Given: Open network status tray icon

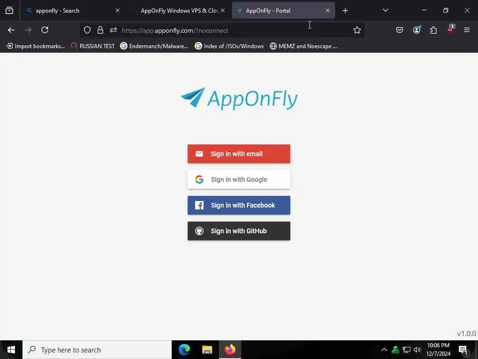Looking at the screenshot, I should click(x=407, y=350).
